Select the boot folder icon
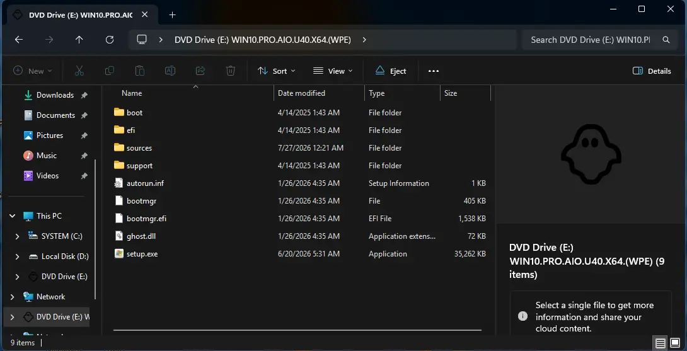This screenshot has width=687, height=351. 118,112
